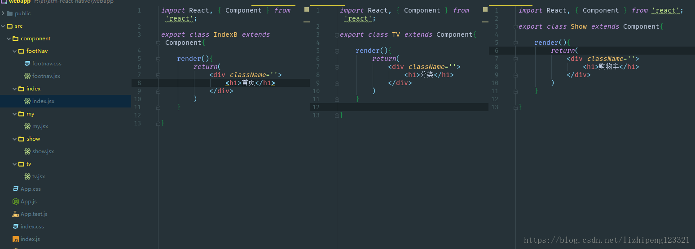Image resolution: width=695 pixels, height=249 pixels.
Task: Click the class name IndexB in the code
Action: (x=225, y=34)
